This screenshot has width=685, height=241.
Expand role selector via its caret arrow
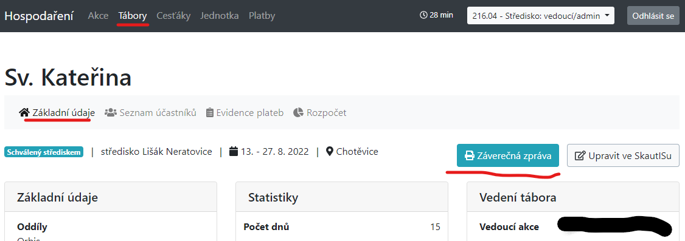click(607, 16)
